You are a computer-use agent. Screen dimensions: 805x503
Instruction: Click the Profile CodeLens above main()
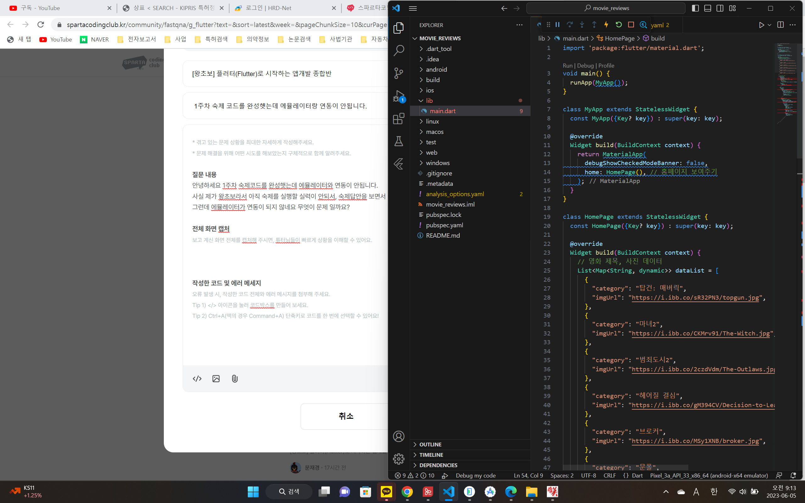[606, 65]
